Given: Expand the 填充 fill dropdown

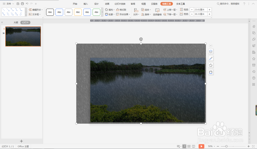Looking at the screenshot, I should coord(114,10).
